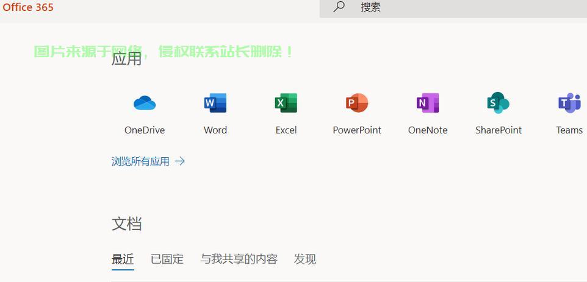The height and width of the screenshot is (282, 587).
Task: Launch the PowerPoint app icon
Action: click(x=357, y=103)
